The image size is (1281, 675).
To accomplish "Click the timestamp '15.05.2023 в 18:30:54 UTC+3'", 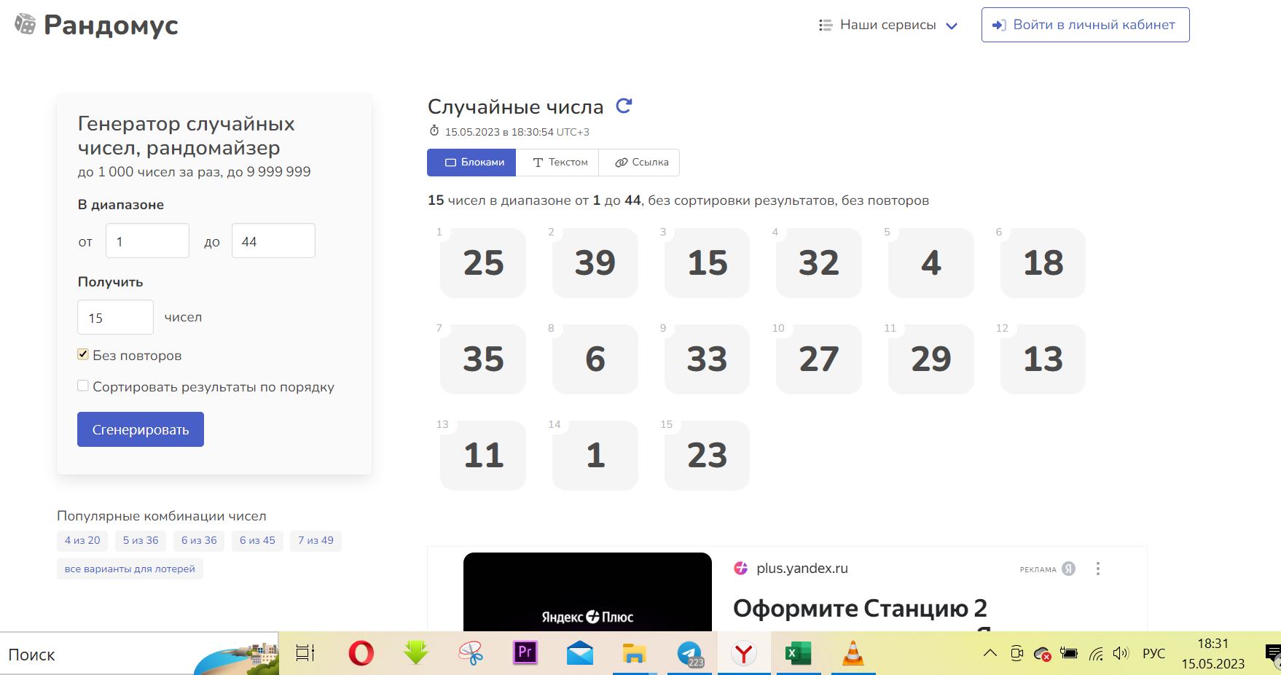I will [517, 132].
